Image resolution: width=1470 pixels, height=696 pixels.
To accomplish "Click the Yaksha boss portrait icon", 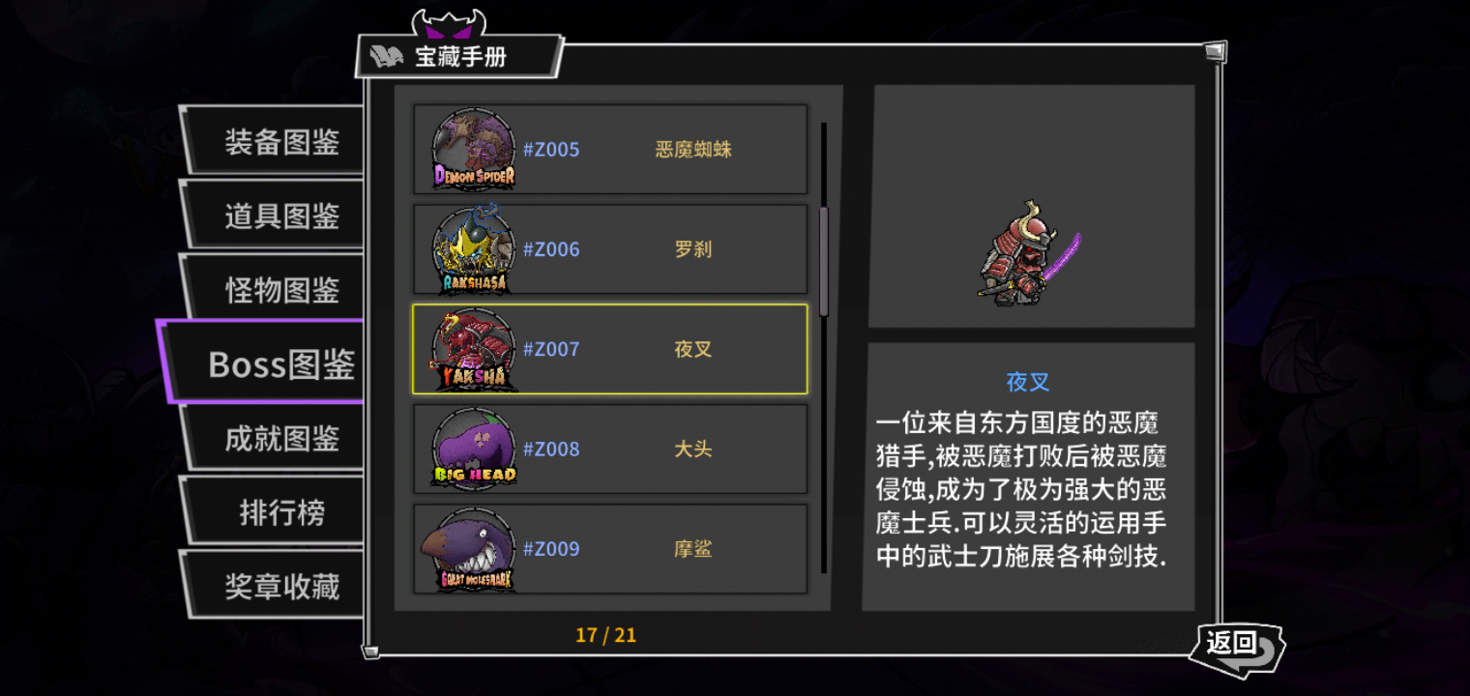I will pyautogui.click(x=474, y=349).
